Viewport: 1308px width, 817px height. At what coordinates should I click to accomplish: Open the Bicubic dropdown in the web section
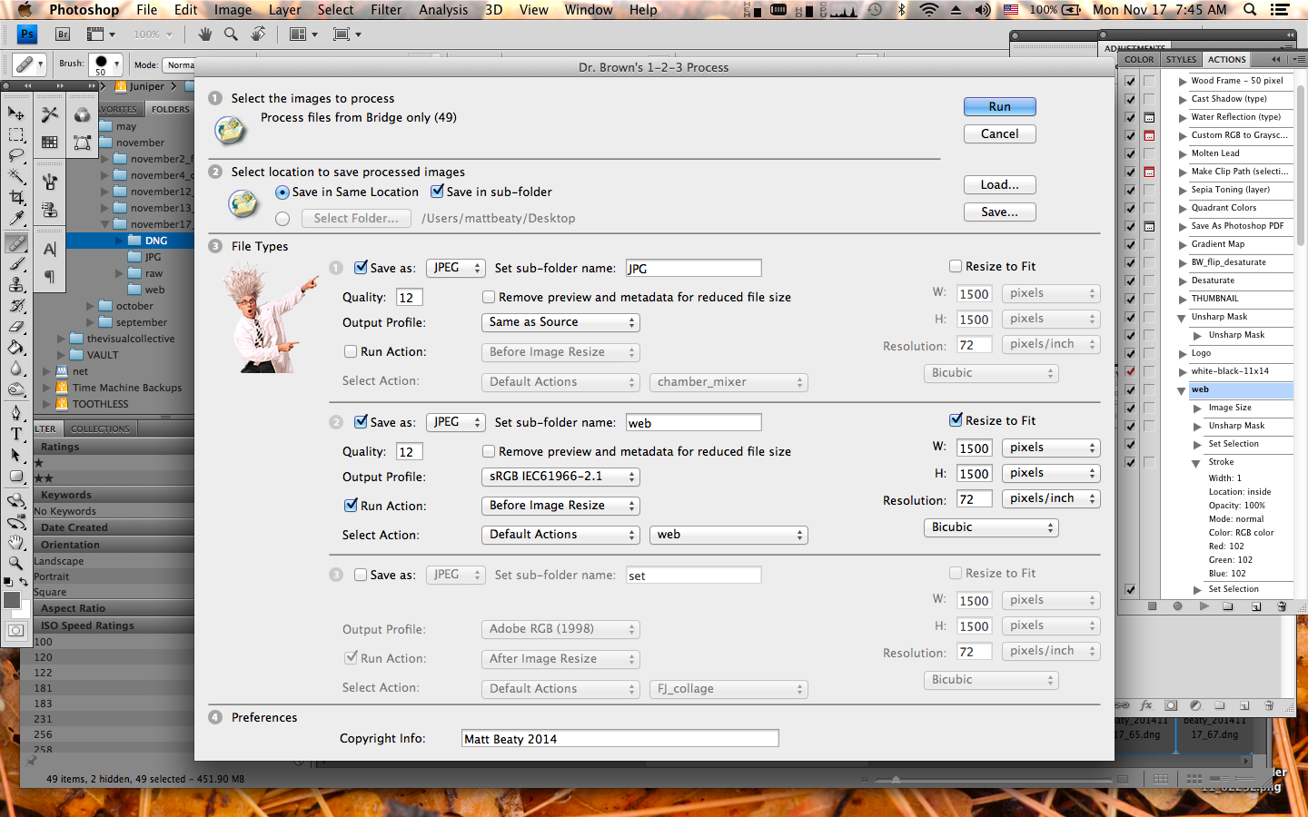(991, 527)
